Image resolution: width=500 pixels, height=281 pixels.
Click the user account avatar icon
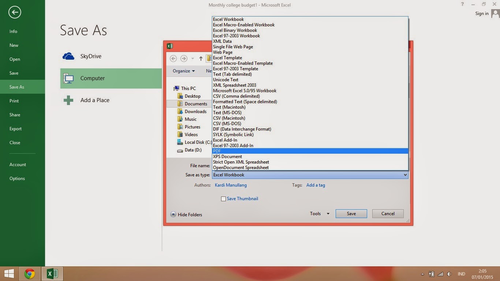pyautogui.click(x=495, y=14)
